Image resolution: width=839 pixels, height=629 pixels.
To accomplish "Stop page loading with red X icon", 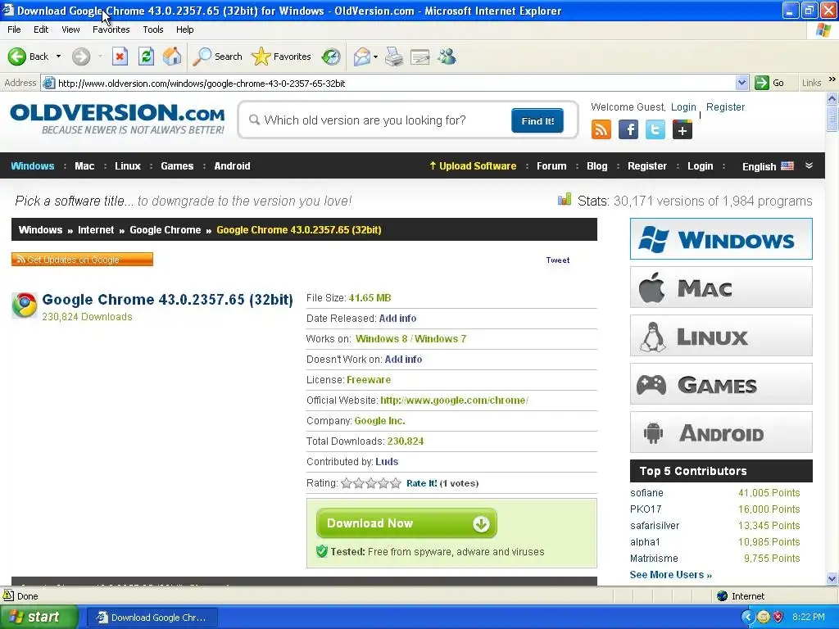I will point(120,57).
